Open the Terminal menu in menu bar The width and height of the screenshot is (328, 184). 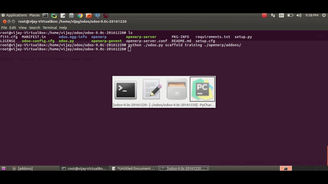[x=50, y=28]
